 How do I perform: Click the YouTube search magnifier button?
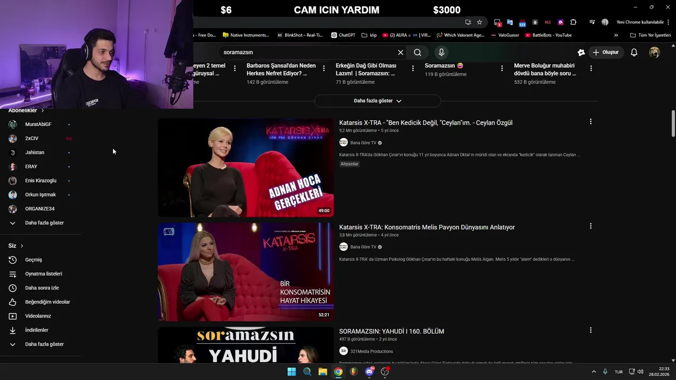(x=417, y=52)
